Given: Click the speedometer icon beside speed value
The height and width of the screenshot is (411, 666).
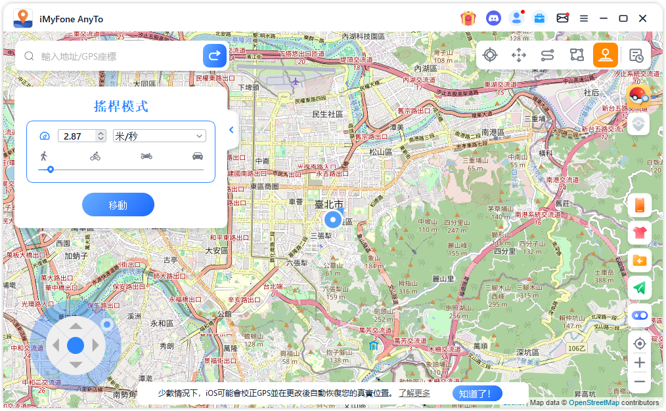Looking at the screenshot, I should 45,136.
